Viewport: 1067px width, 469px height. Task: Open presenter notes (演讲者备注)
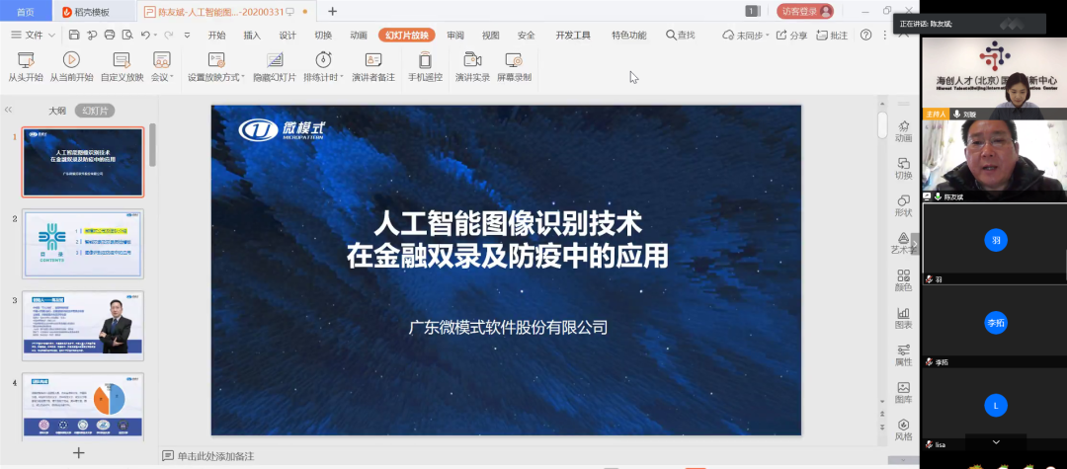[x=372, y=67]
